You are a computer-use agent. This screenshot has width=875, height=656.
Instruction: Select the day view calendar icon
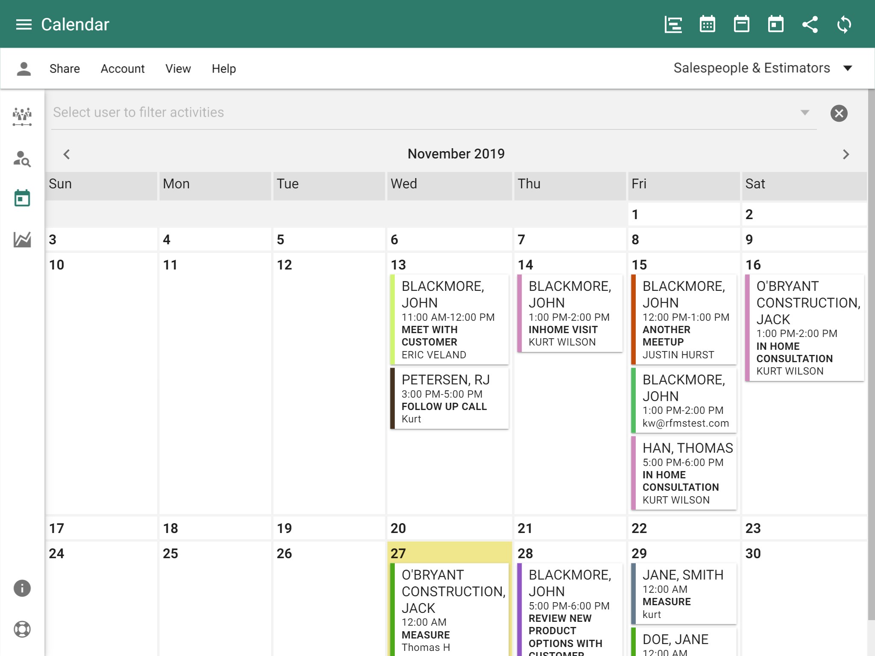(x=776, y=24)
